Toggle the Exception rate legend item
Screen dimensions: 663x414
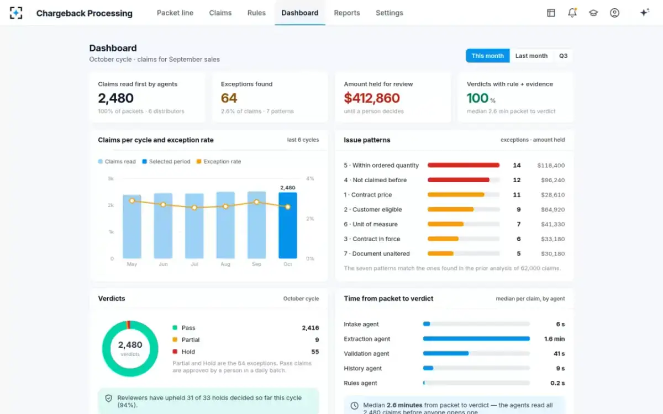219,162
